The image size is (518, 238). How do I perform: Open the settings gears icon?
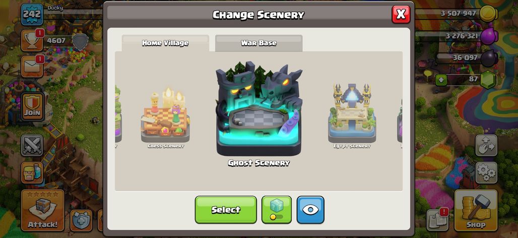click(x=486, y=173)
